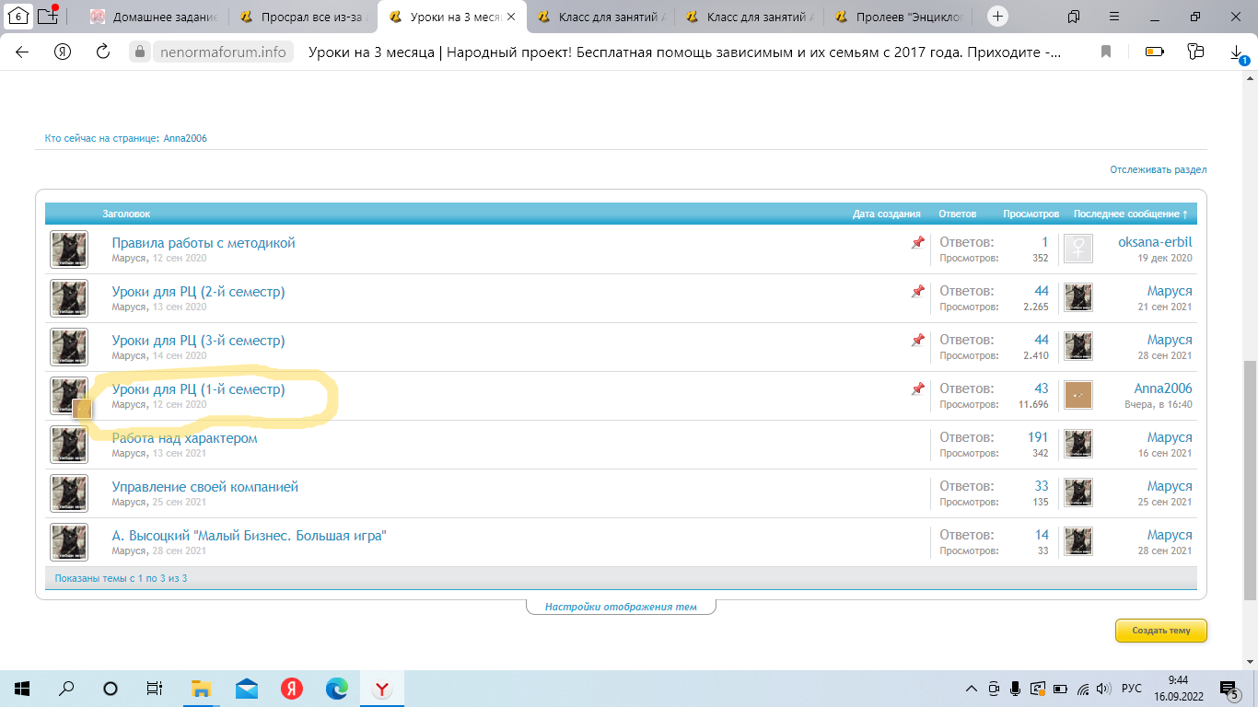Show hidden system tray icons
1258x707 pixels.
971,689
